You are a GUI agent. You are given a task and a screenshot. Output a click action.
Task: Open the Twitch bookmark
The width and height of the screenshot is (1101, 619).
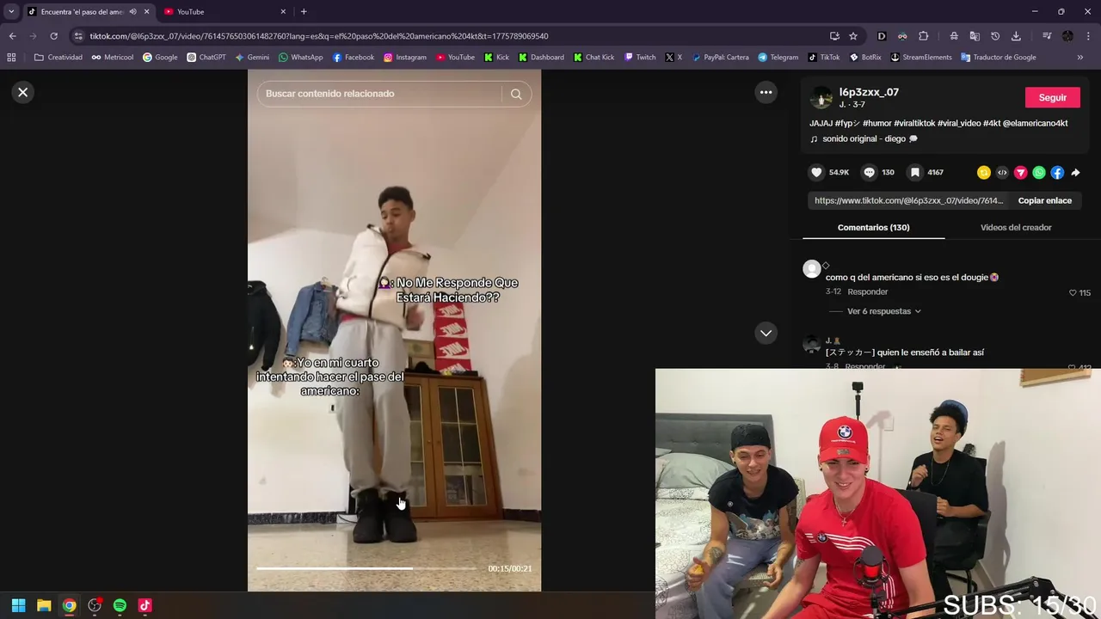pos(639,58)
